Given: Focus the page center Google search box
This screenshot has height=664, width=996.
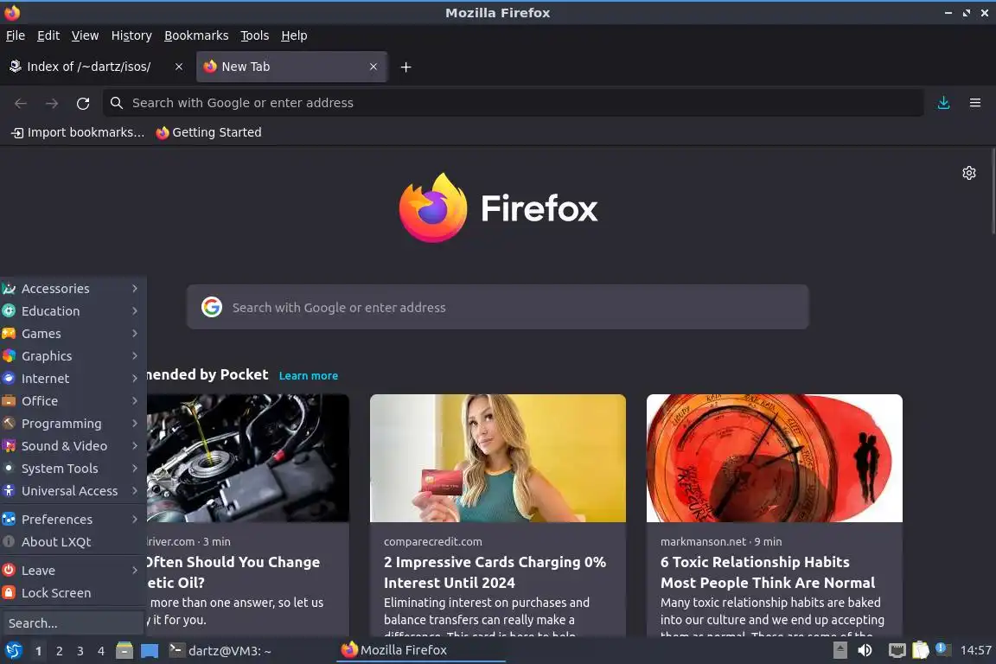Looking at the screenshot, I should click(498, 307).
